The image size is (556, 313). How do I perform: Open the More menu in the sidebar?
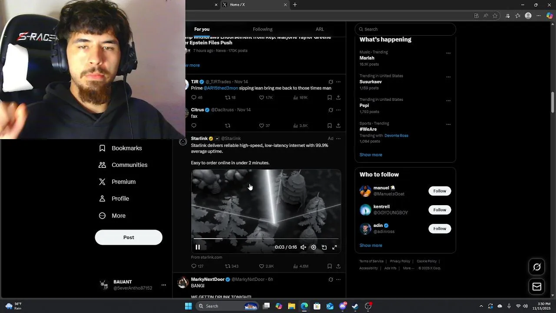[x=112, y=216]
